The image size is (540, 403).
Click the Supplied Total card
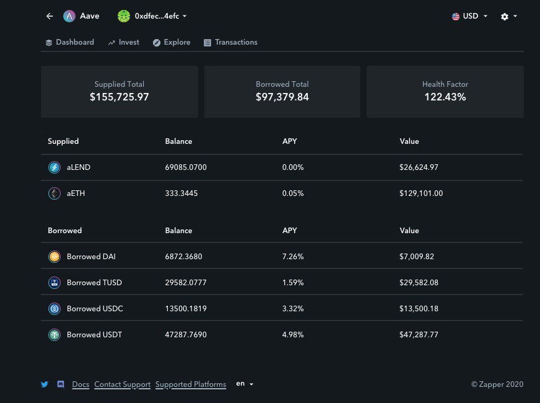[120, 92]
